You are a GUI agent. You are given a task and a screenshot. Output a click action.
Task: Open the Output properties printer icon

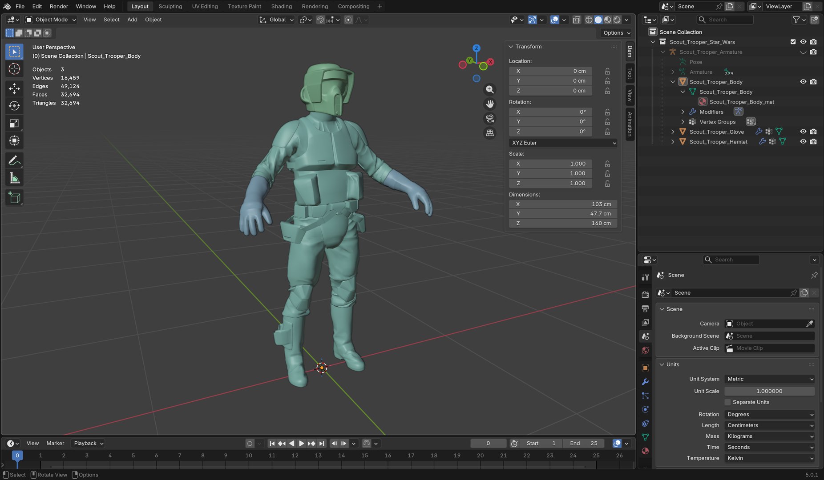[x=645, y=308]
